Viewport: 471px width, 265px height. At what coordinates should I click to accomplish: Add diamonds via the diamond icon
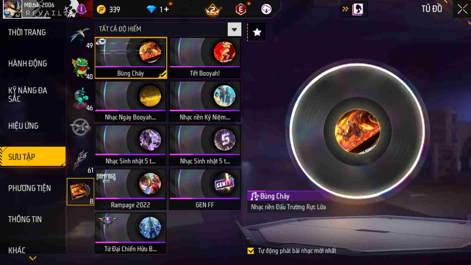point(151,10)
